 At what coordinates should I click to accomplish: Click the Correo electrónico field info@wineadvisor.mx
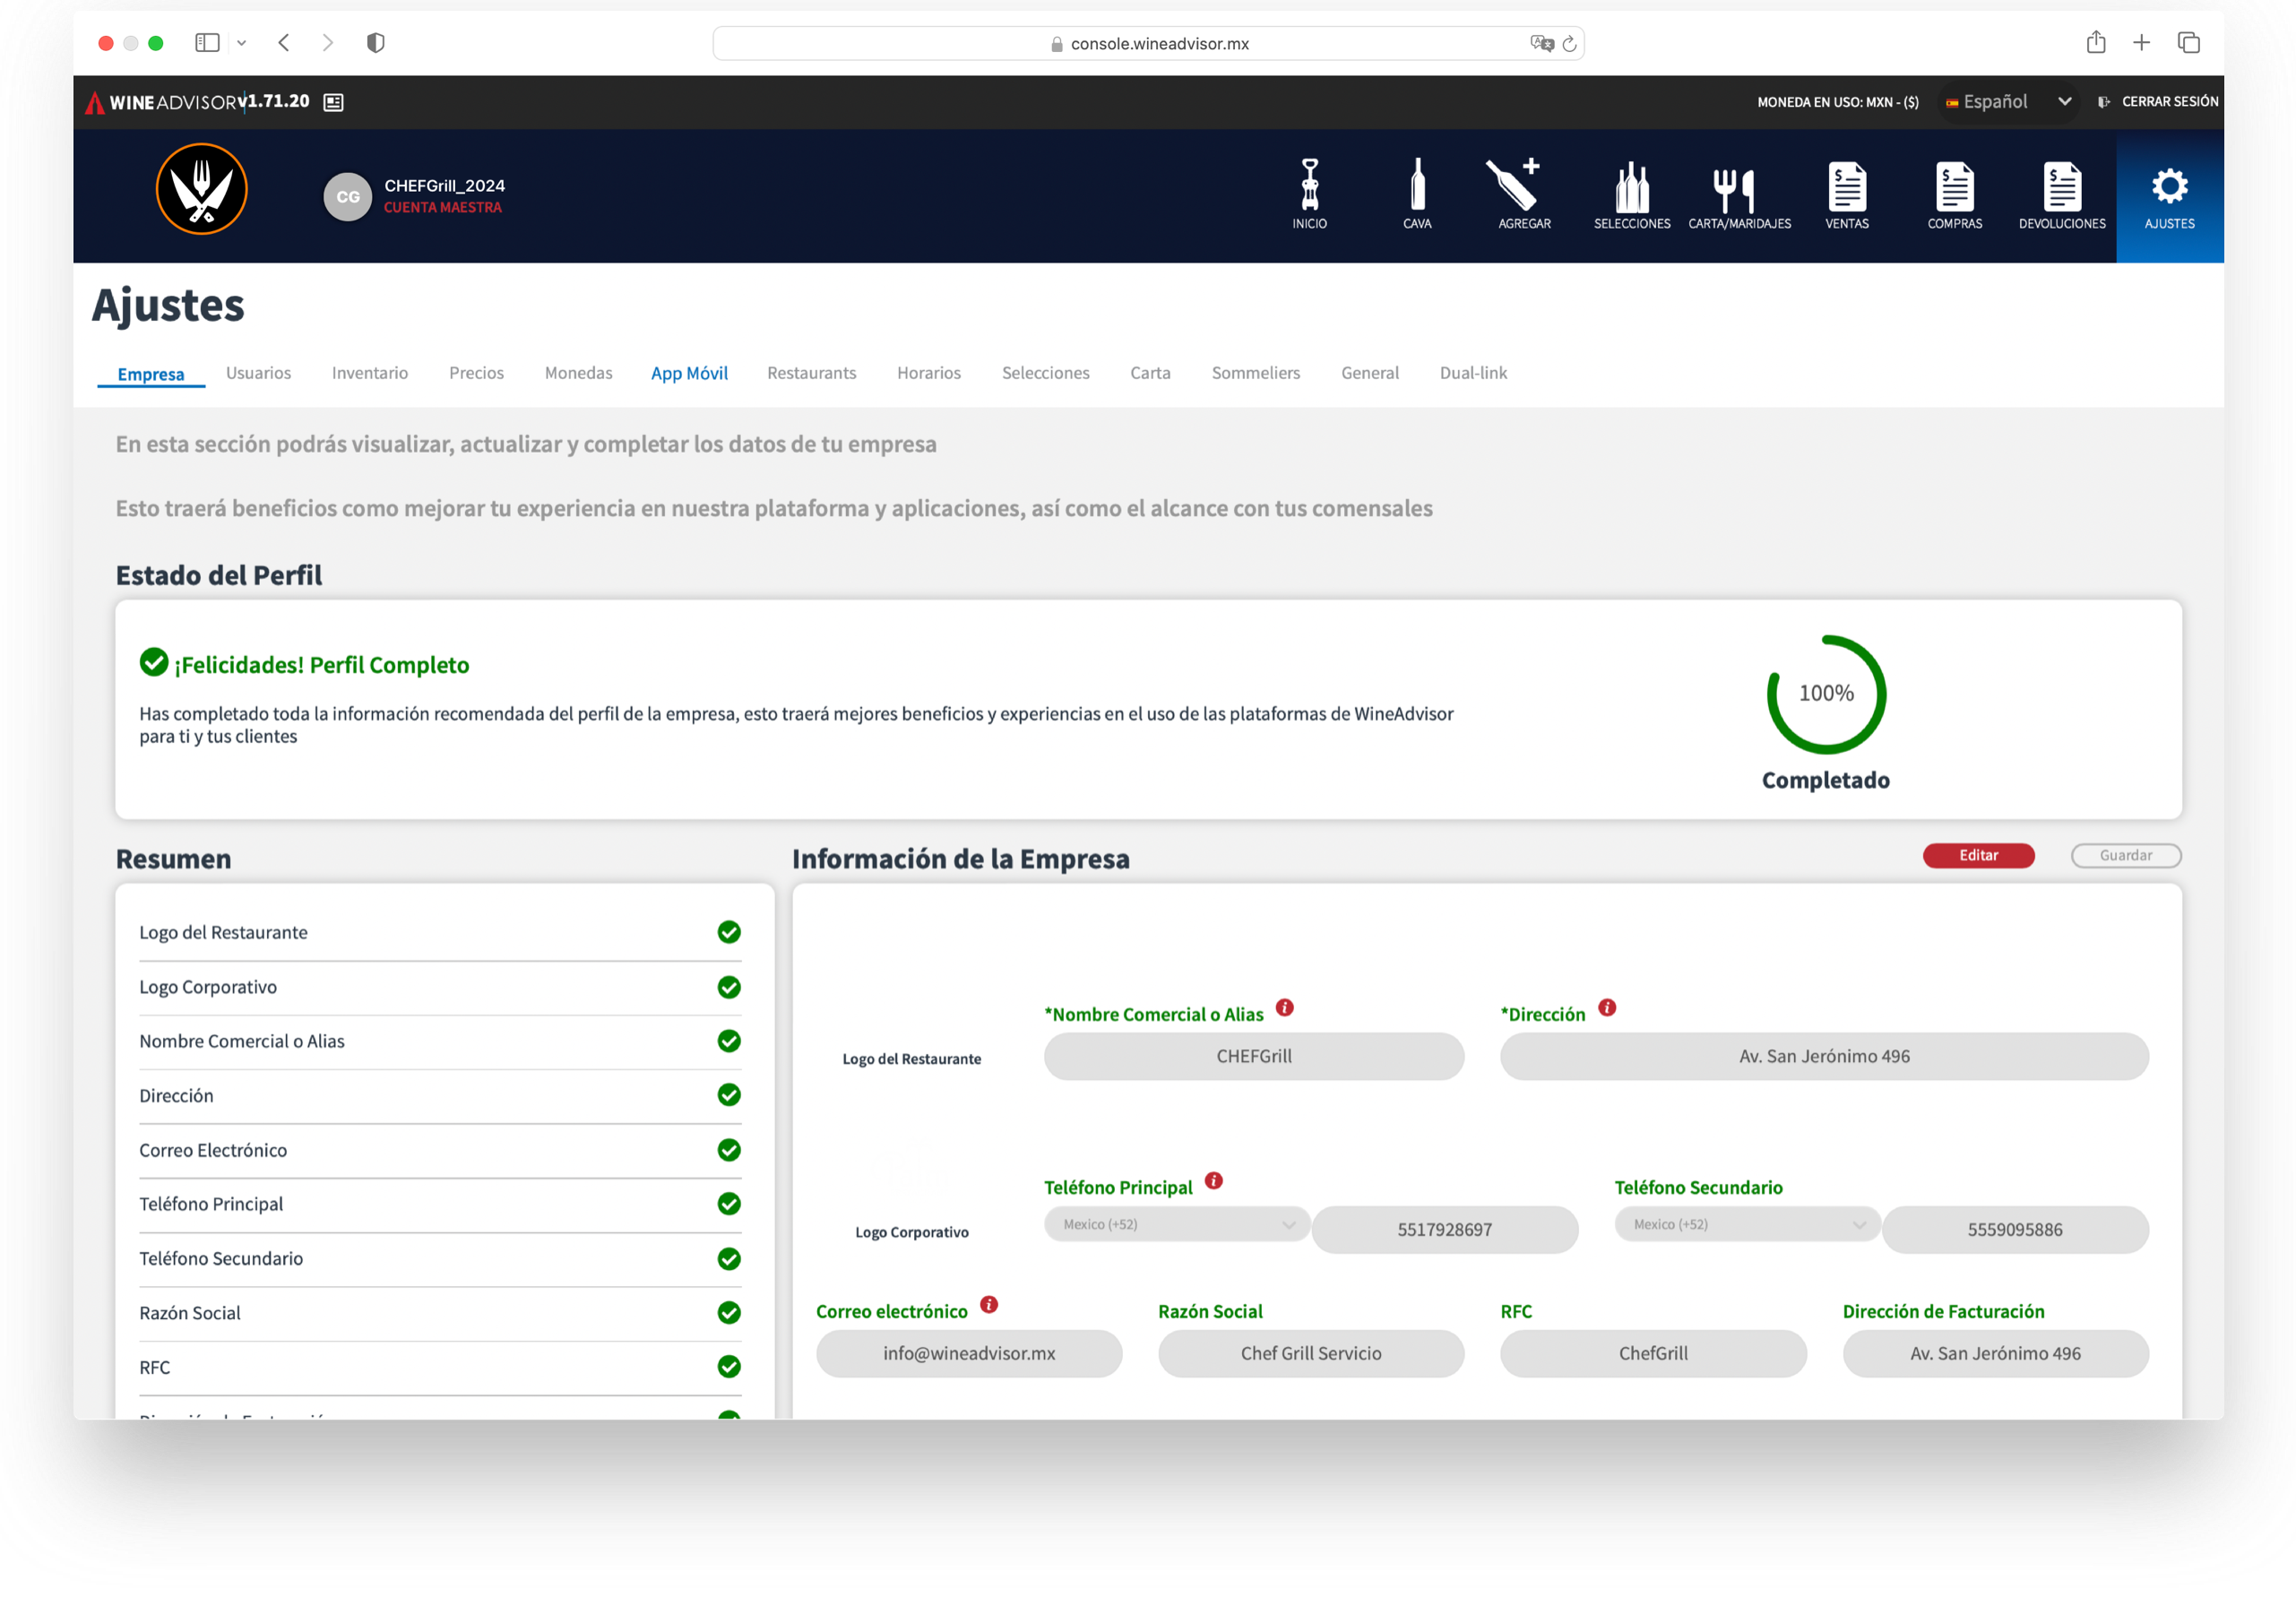(968, 1353)
